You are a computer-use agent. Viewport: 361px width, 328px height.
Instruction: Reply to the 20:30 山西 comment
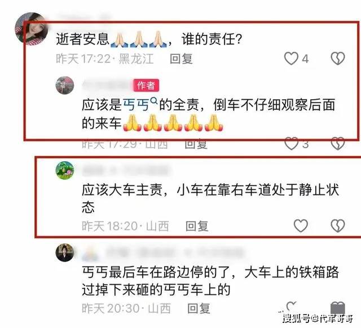point(199,308)
